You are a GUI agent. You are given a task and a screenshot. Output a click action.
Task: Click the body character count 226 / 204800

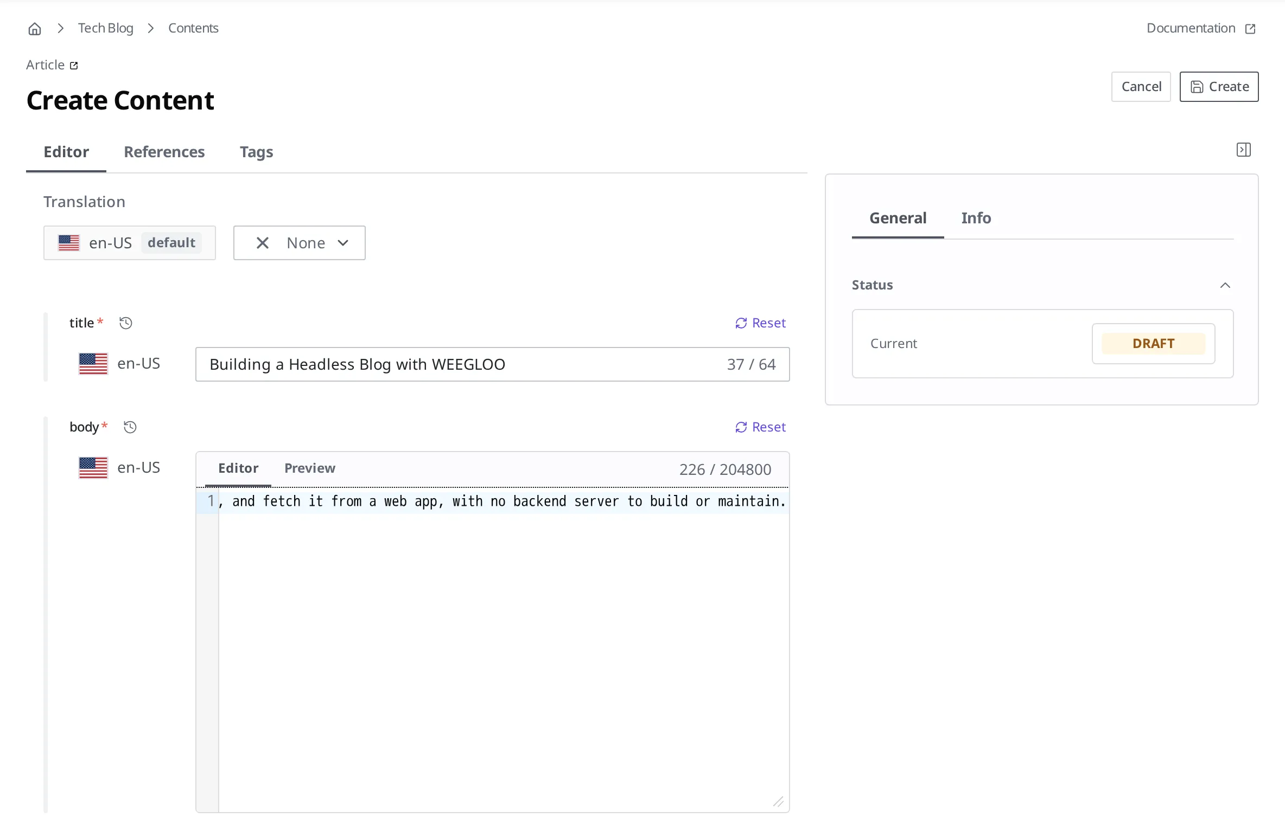pyautogui.click(x=726, y=469)
